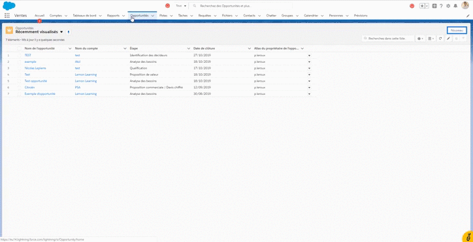Pin the Récemment visualisés list view
The image size is (473, 242).
[69, 32]
